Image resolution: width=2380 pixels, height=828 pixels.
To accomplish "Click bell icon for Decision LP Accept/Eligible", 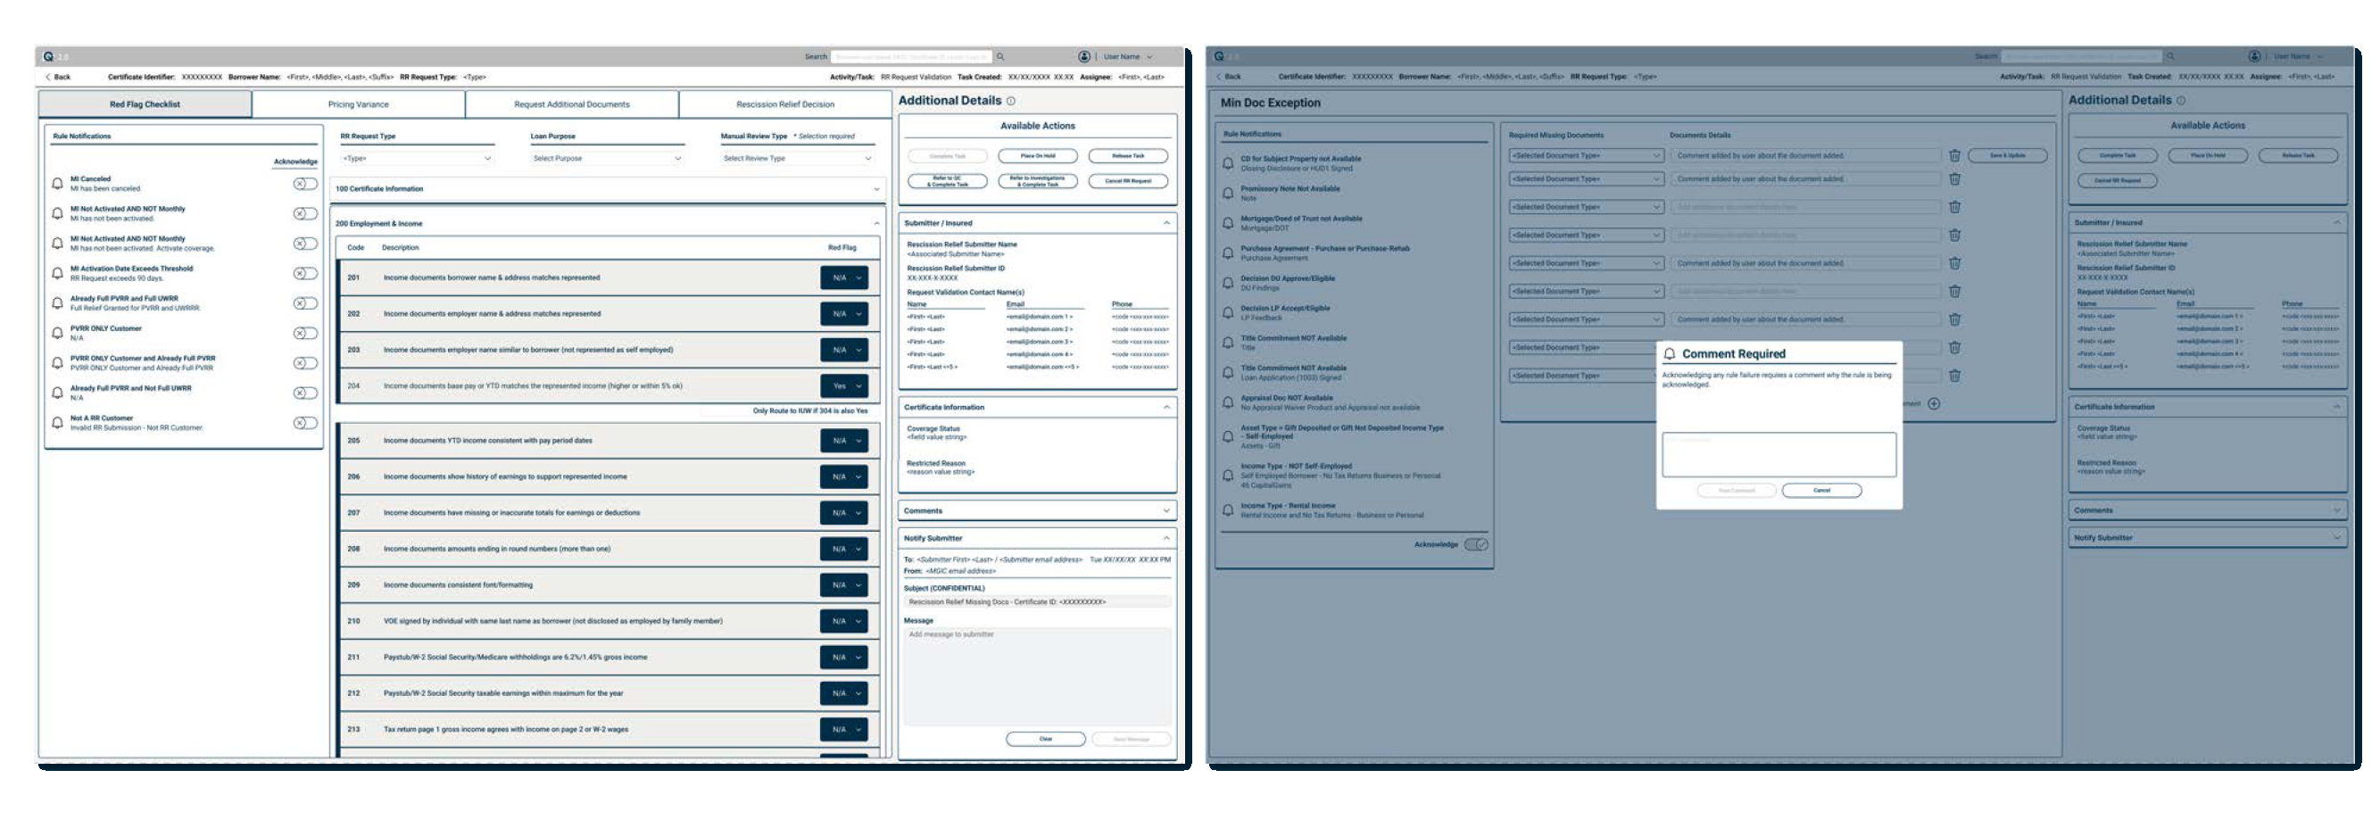I will tap(1228, 313).
